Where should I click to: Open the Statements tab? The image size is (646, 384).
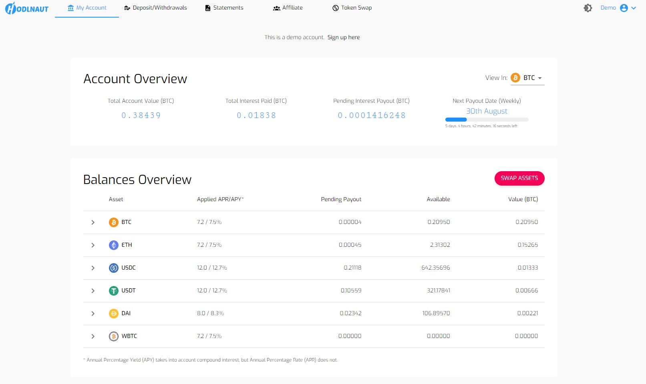pos(224,8)
